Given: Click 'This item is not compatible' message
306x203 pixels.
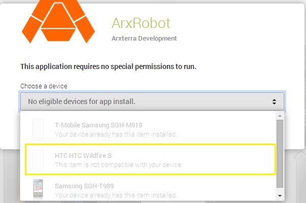Looking at the screenshot, I should tap(118, 165).
